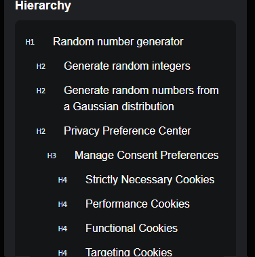Select the Generate random integers entry
The image size is (255, 257).
pos(127,66)
